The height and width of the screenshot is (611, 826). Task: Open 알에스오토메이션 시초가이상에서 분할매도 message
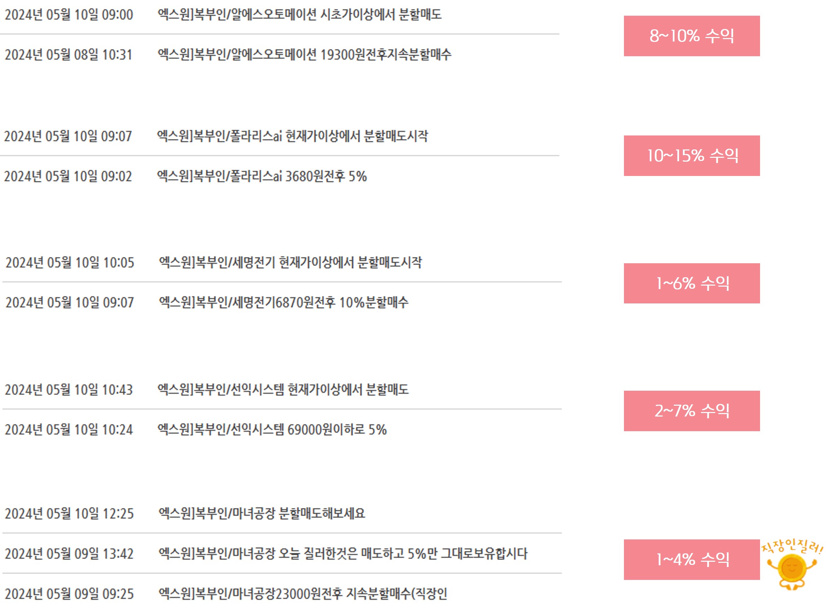pos(300,15)
